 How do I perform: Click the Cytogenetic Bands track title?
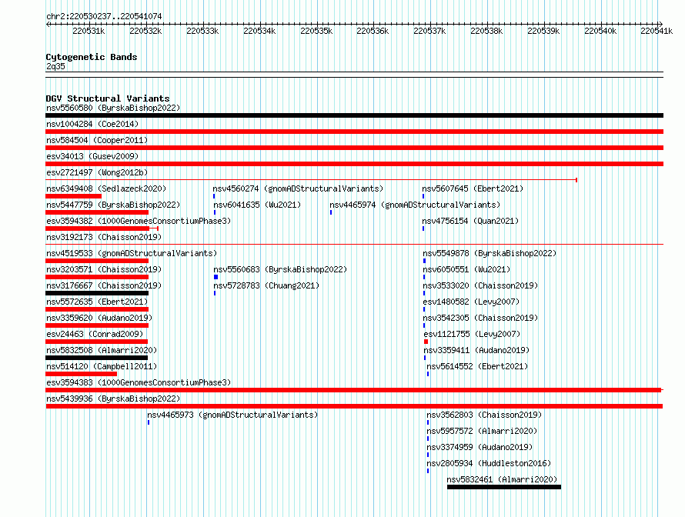pyautogui.click(x=92, y=57)
